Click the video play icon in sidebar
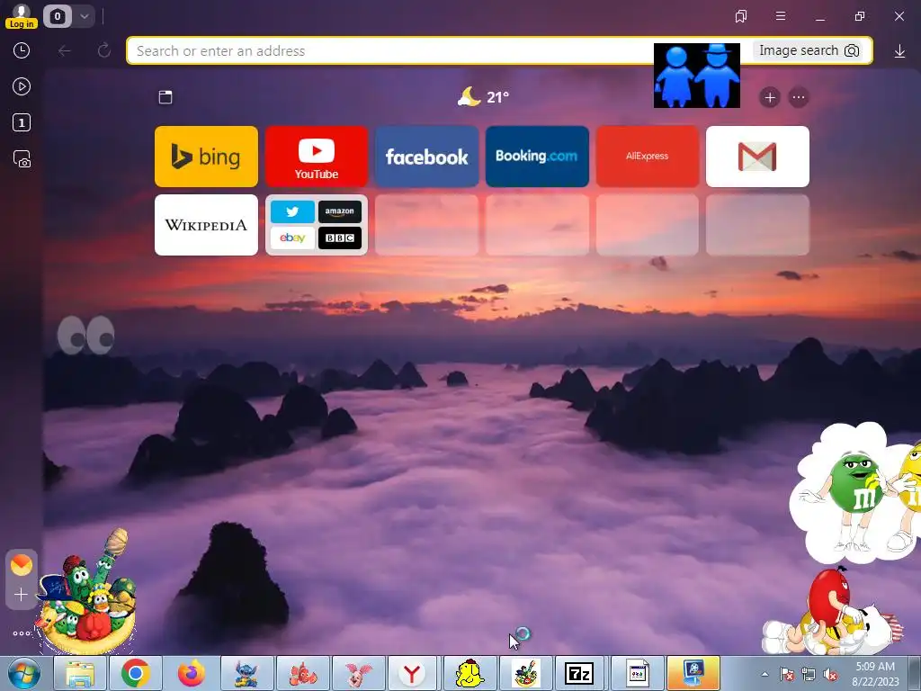This screenshot has height=691, width=921. point(22,87)
